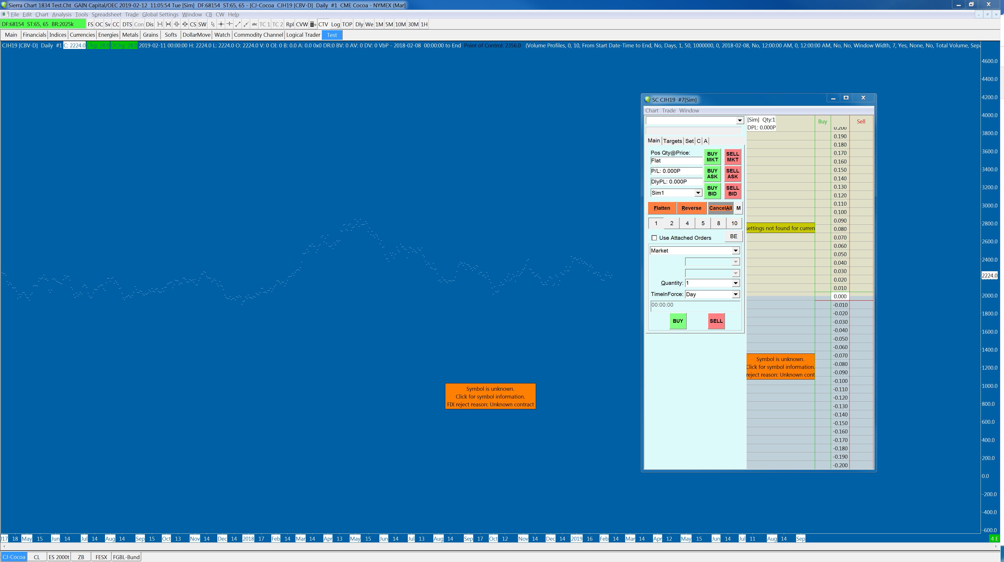1004x562 pixels.
Task: Enable Use Attached Orders checkbox
Action: (654, 238)
